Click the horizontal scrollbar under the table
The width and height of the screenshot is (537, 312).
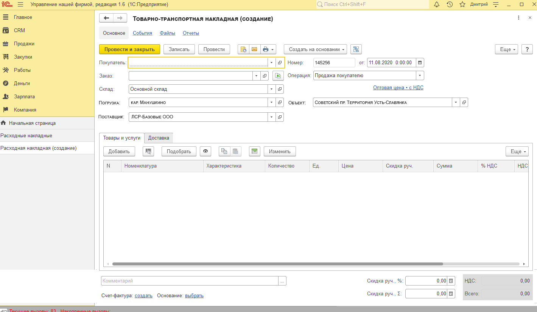tap(277, 264)
